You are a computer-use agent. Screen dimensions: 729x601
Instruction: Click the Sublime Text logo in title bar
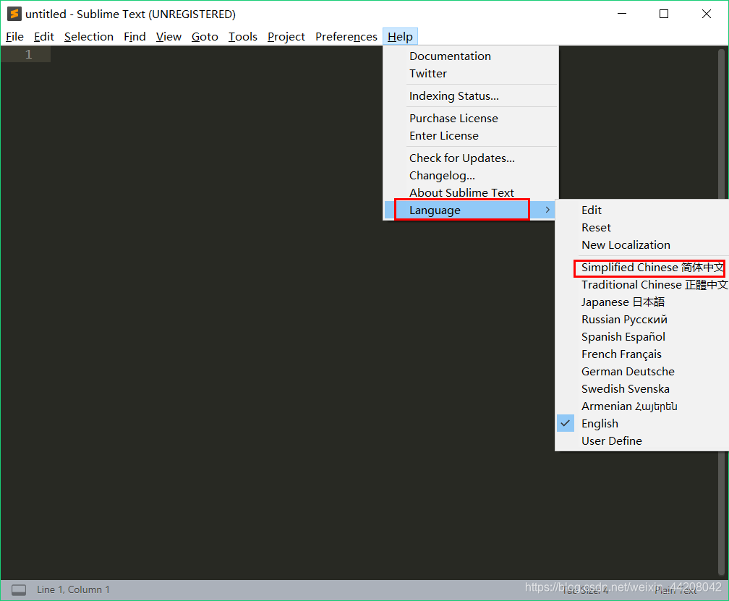tap(14, 14)
